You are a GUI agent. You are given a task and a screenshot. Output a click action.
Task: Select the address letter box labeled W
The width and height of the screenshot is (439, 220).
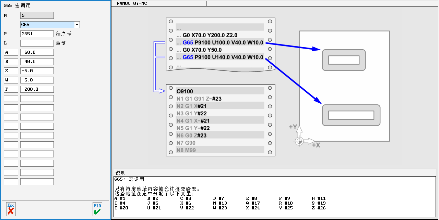(11, 80)
